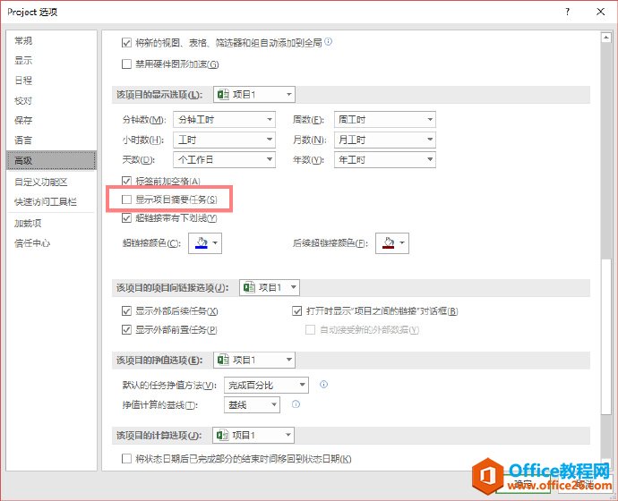The height and width of the screenshot is (501, 618).
Task: Open 周数 dropdown showing 周工时
Action: click(x=384, y=119)
